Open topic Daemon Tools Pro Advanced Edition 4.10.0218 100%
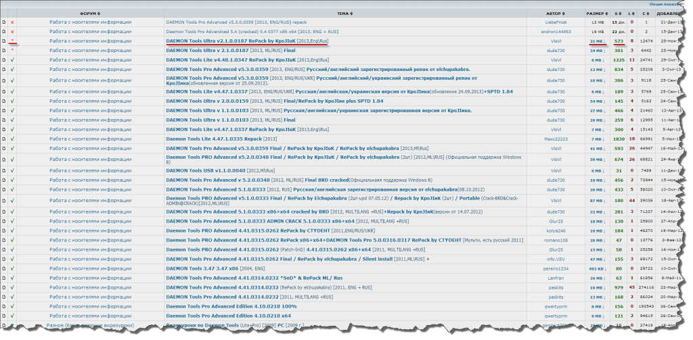This screenshot has width=693, height=340. click(231, 306)
